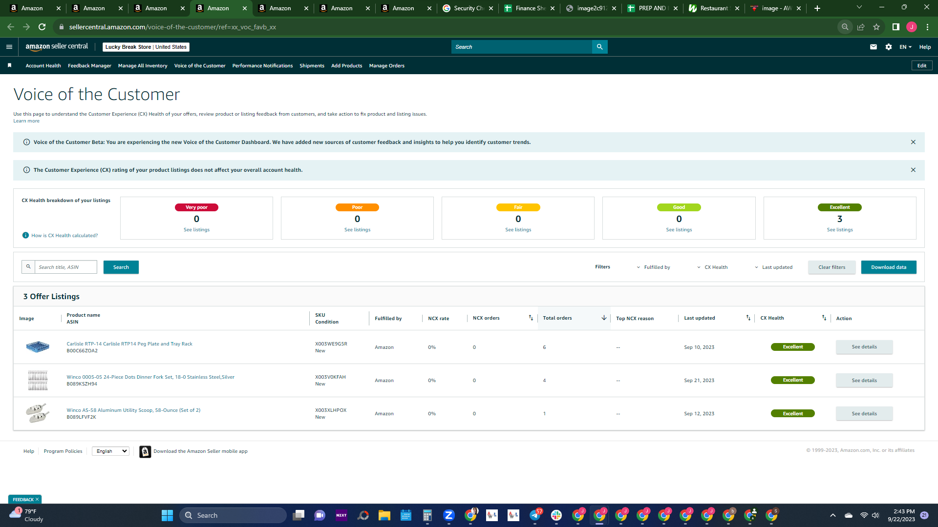Click the Amazon Seller mobile app icon
Screen dimensions: 938x527
coord(145,451)
